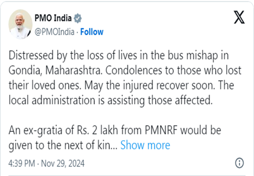Open the tweet info icon
Screen dimensions: 254x176
tap(240, 163)
